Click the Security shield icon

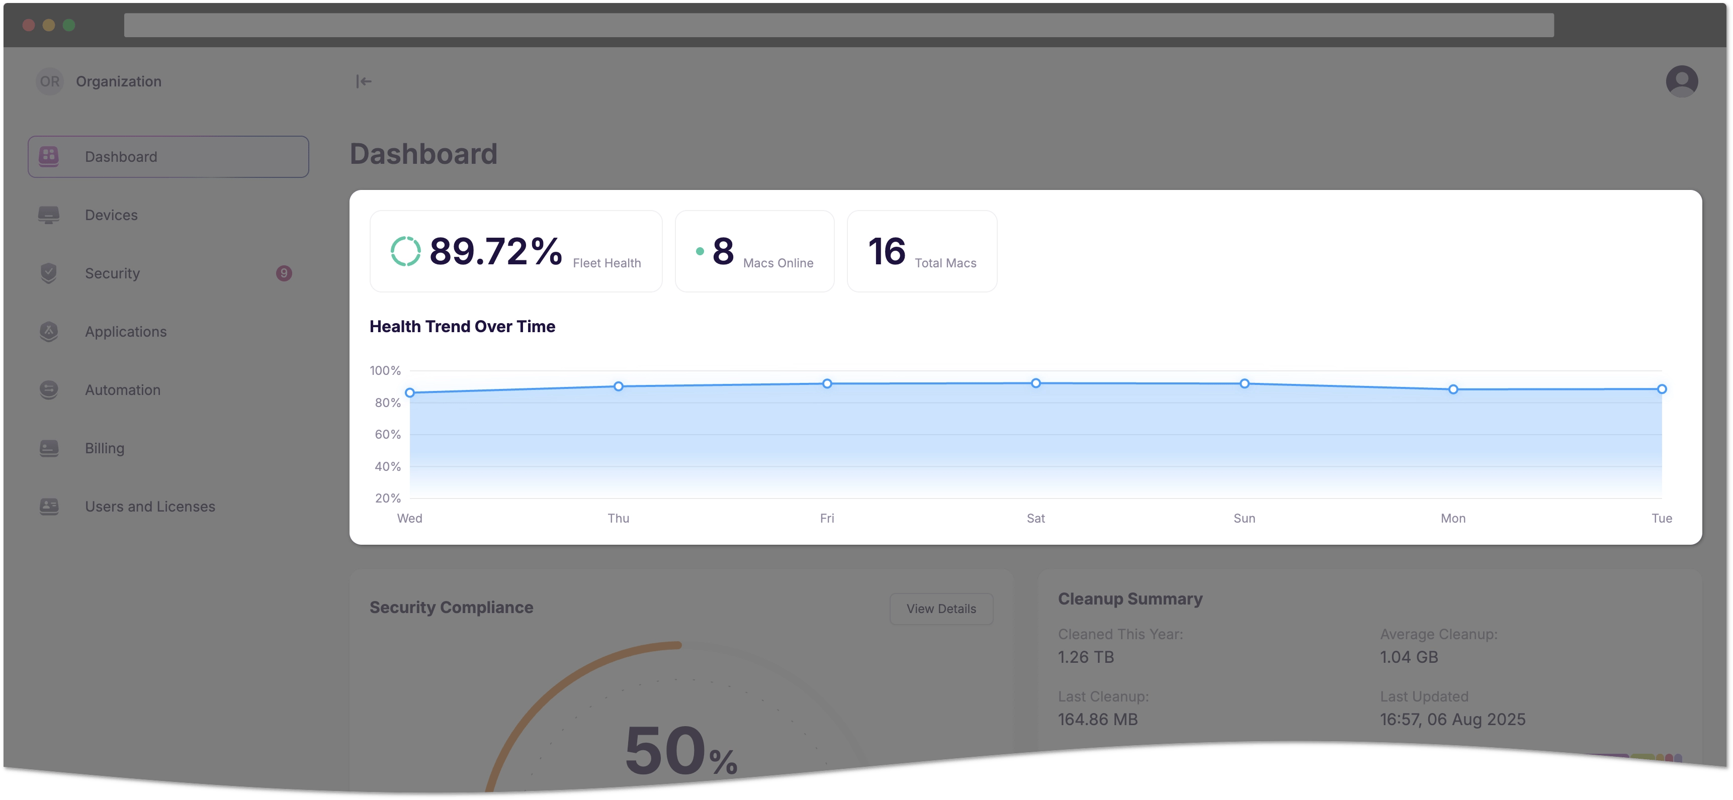pos(48,273)
